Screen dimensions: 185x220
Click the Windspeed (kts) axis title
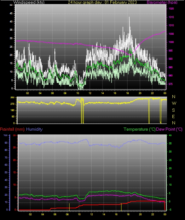point(29,2)
